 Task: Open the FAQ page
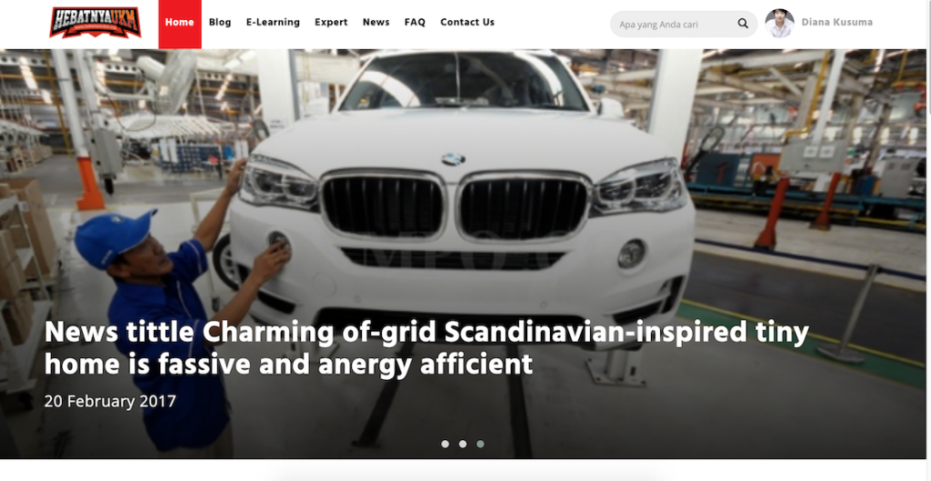[415, 22]
